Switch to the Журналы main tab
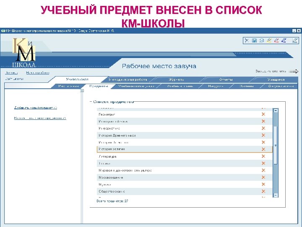The width and height of the screenshot is (302, 227). [176, 79]
